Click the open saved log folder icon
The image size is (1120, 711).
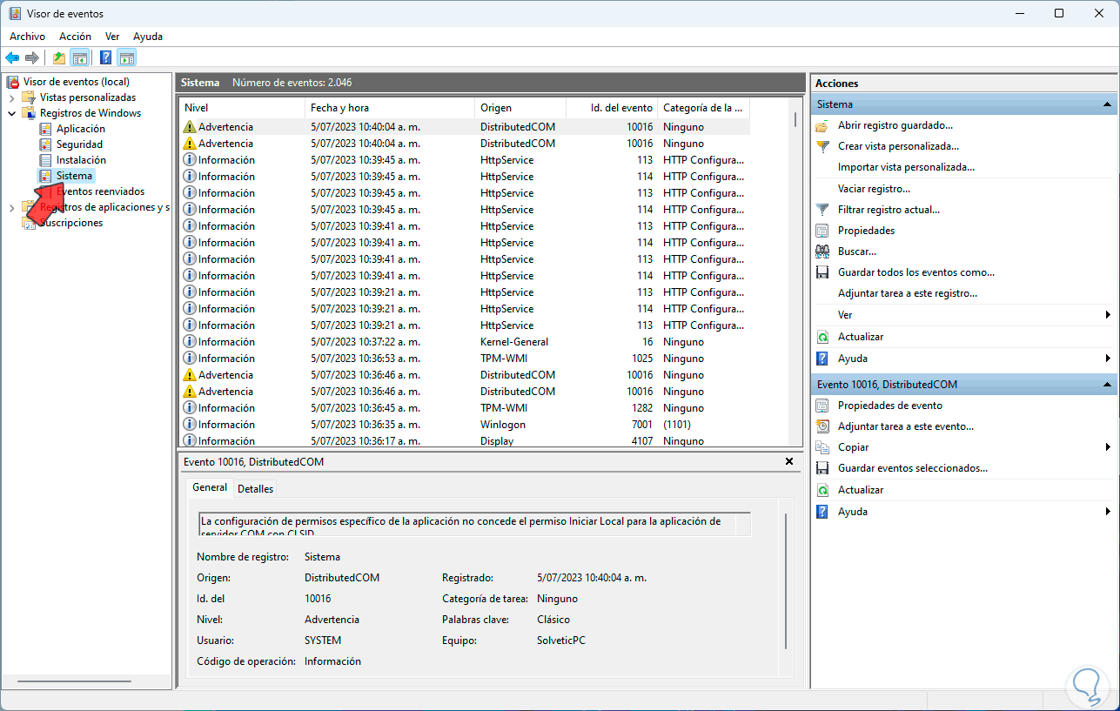(822, 125)
